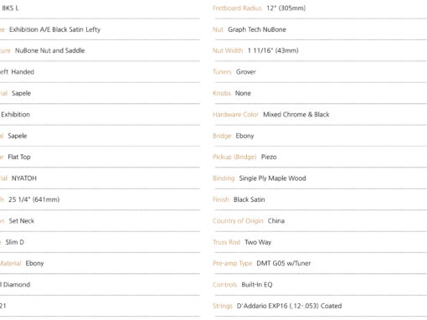Click the D'Addario EXP16 strings text

click(289, 306)
